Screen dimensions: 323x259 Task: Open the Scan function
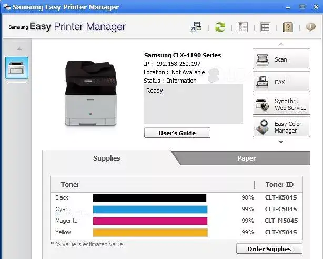[281, 59]
